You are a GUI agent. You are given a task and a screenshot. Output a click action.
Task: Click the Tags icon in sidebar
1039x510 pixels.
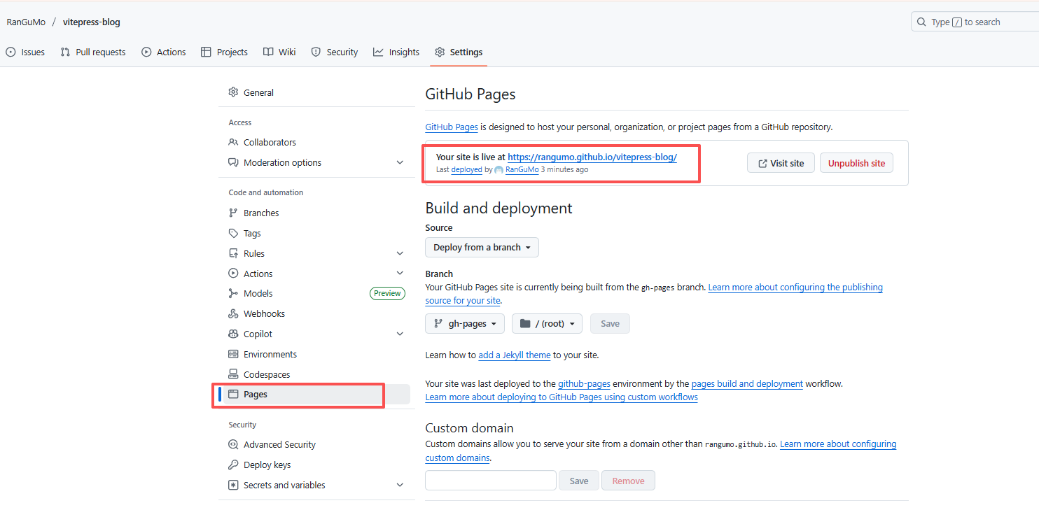[x=234, y=233]
